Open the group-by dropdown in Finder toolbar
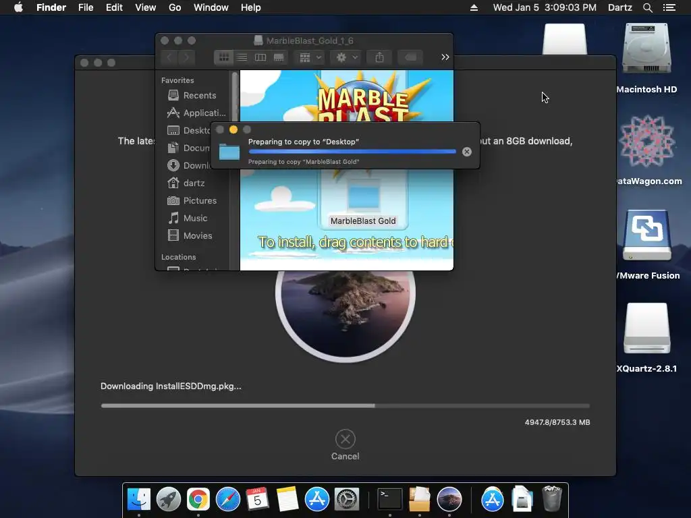Screen dimensions: 691x518 point(310,57)
